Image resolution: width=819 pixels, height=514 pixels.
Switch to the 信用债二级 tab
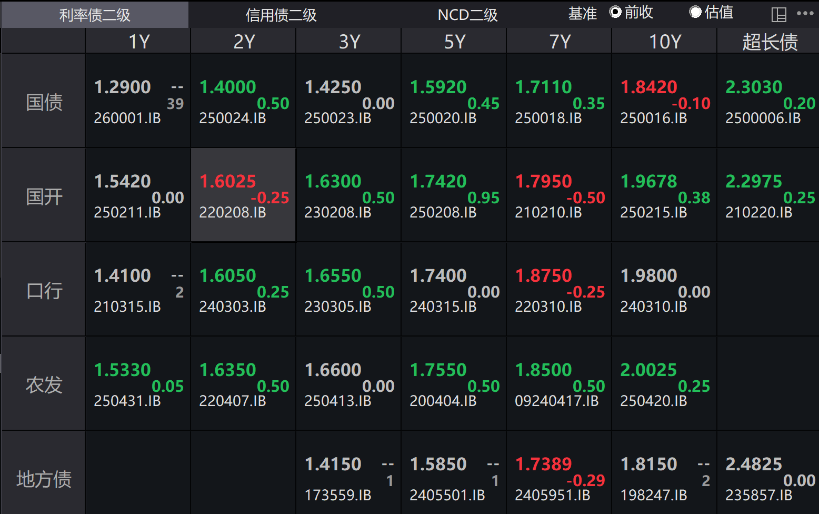coord(281,15)
